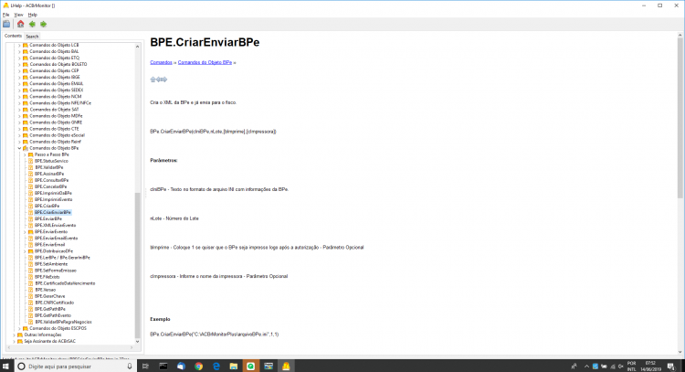This screenshot has width=685, height=372.
Task: Click the BPE.FileExists page icon
Action: tap(30, 277)
